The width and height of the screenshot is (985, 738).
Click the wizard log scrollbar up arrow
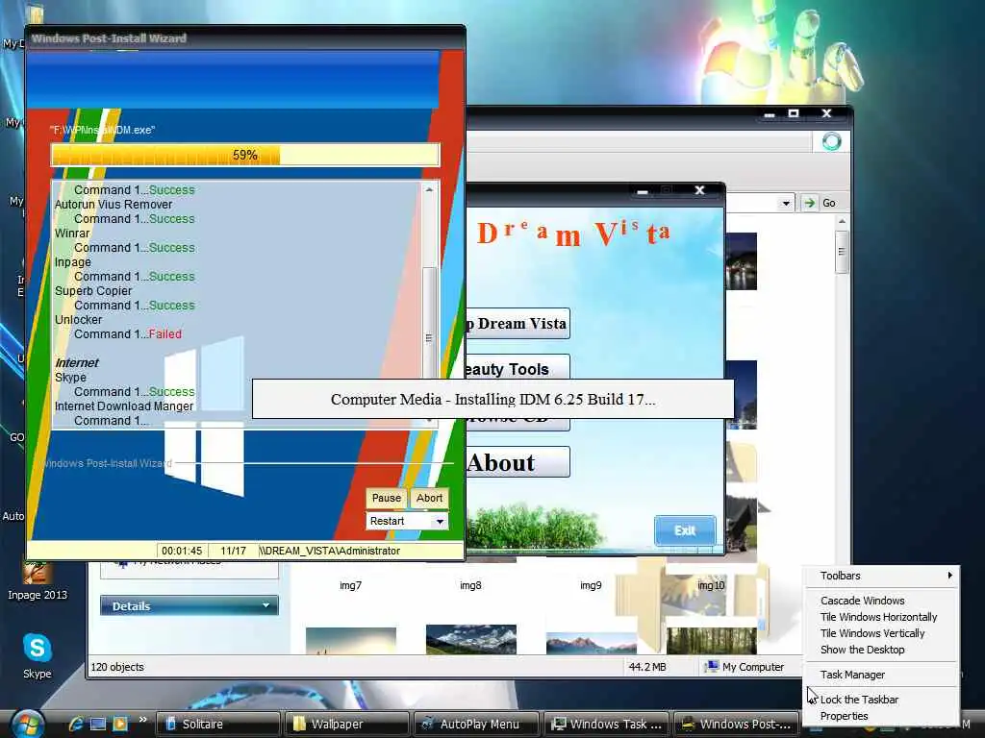(x=429, y=189)
